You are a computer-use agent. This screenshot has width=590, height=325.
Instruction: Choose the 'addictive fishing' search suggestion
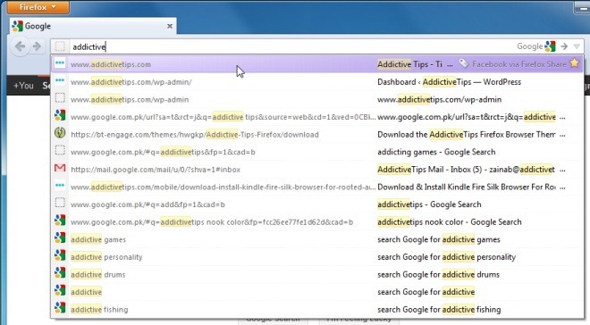(317, 310)
